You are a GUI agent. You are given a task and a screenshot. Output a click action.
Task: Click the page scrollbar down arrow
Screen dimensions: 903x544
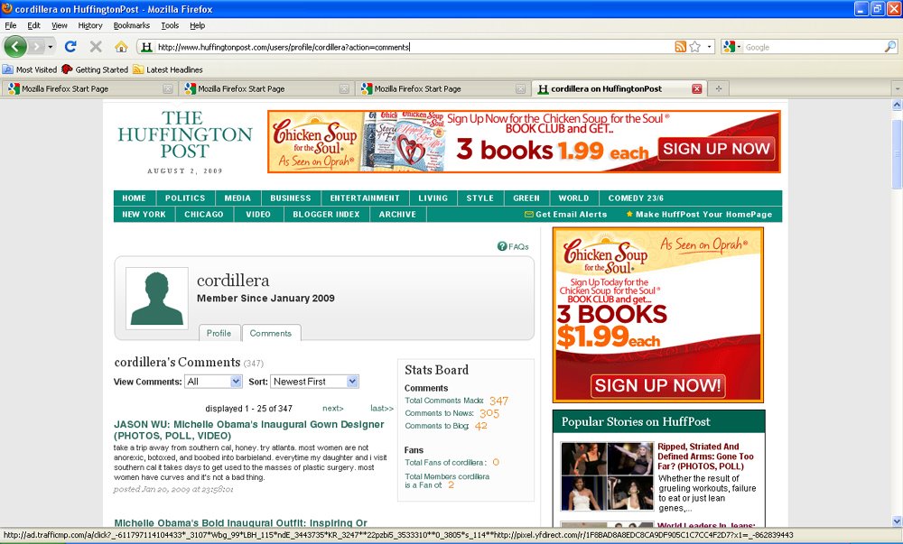point(897,521)
